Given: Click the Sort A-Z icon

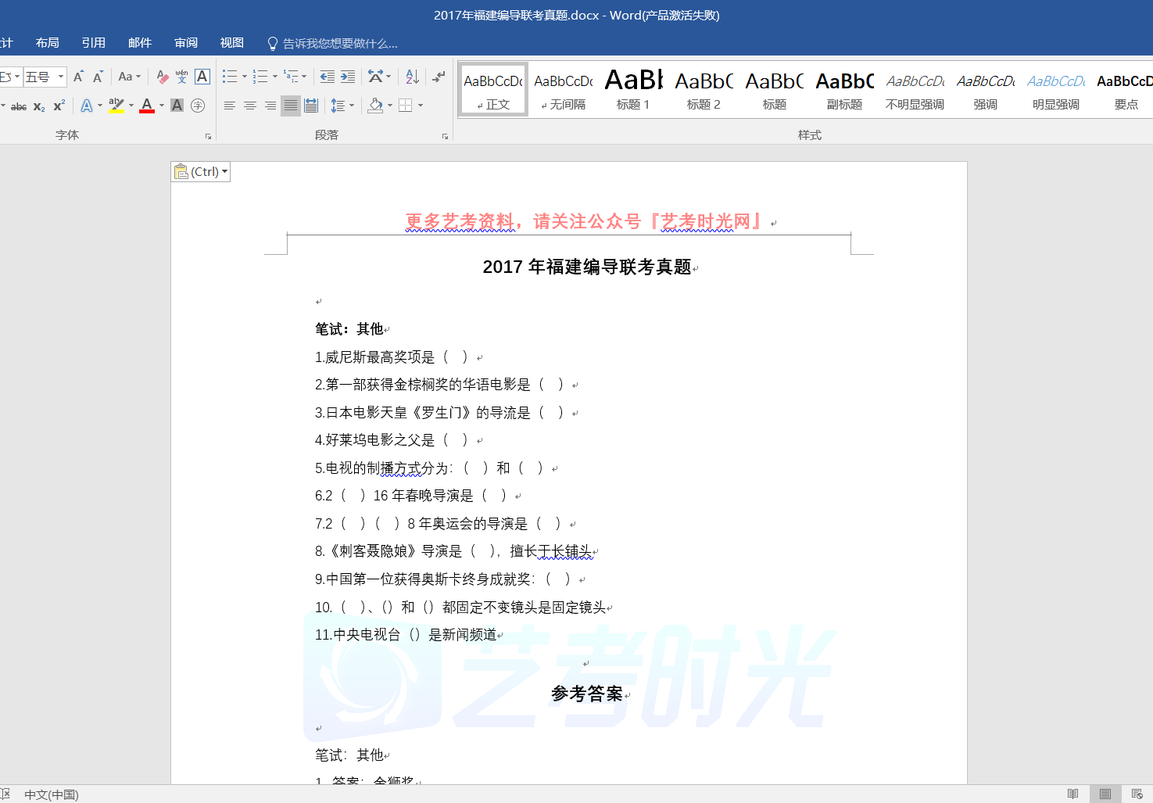Looking at the screenshot, I should coord(412,77).
